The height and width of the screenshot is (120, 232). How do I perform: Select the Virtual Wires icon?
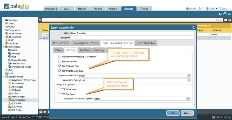pyautogui.click(x=6, y=30)
